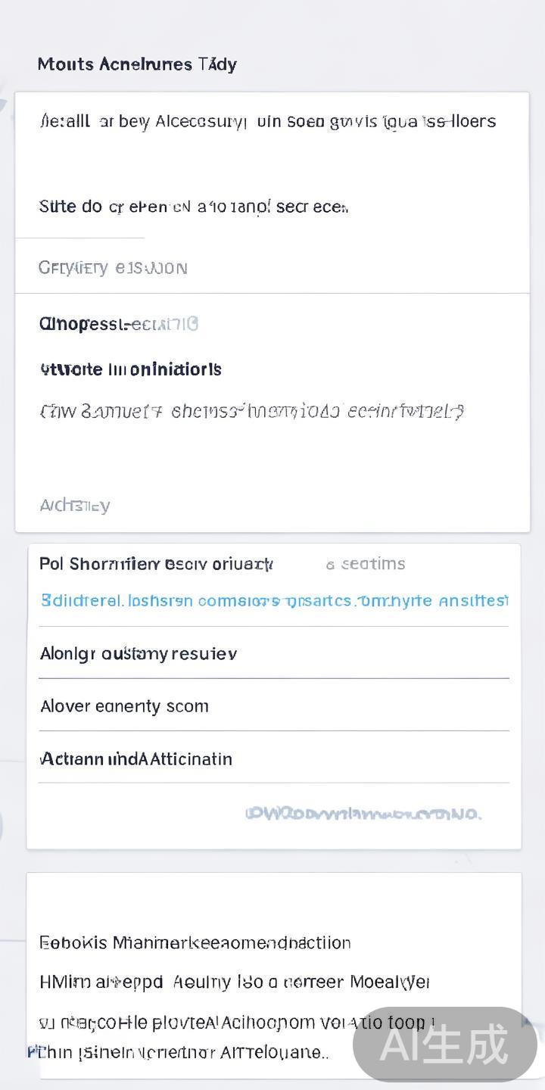Viewport: 545px width, 1090px height.
Task: Click the grey "a seatims" label
Action: 366,564
